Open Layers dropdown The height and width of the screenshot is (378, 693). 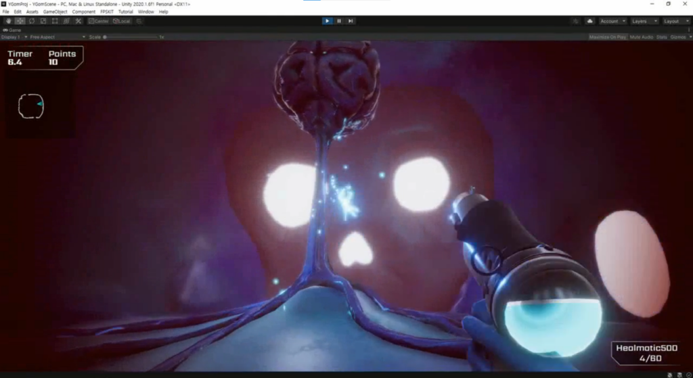tap(644, 21)
